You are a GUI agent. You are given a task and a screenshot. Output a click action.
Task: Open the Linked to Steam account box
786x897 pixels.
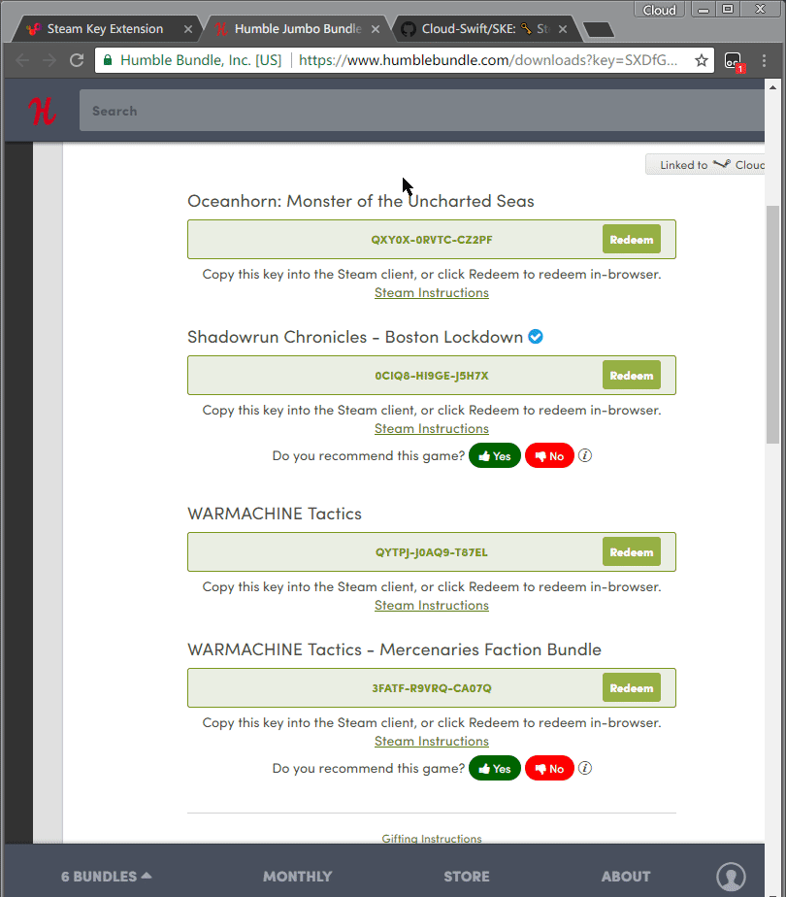709,165
